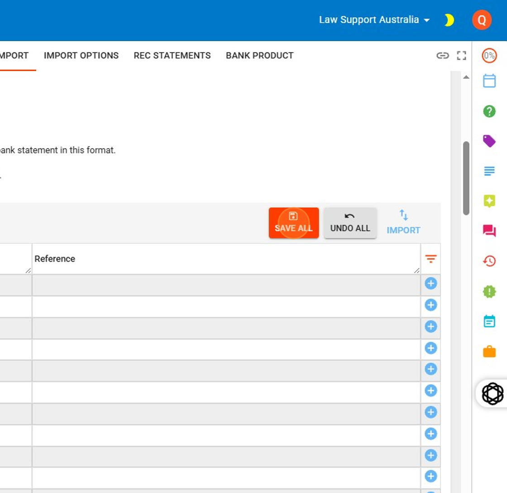
Task: Enter fullscreen with expand icon
Action: [461, 56]
